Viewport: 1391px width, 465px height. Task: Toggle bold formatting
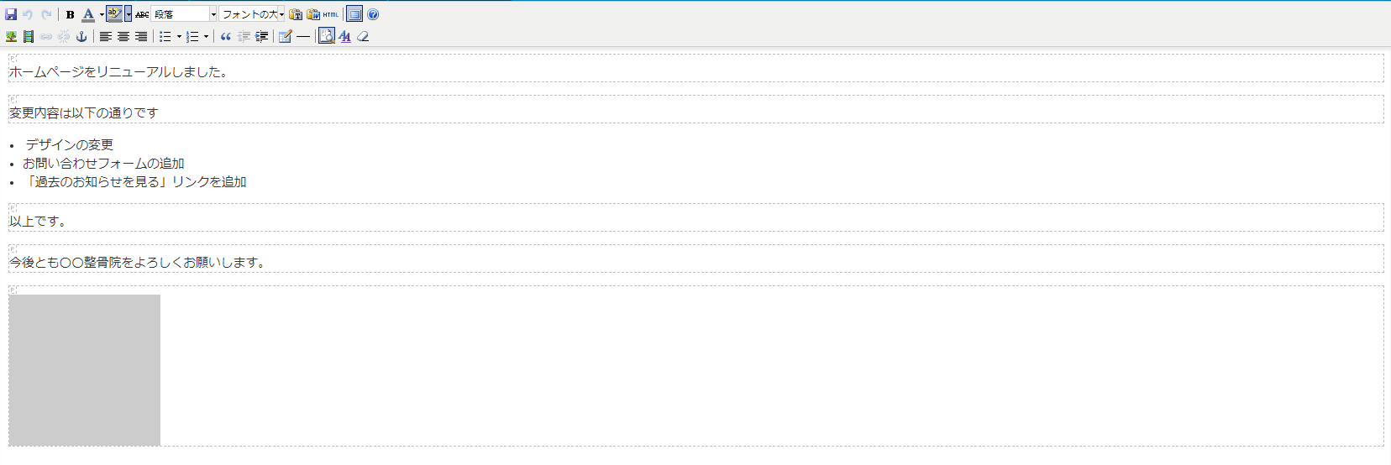[x=71, y=14]
